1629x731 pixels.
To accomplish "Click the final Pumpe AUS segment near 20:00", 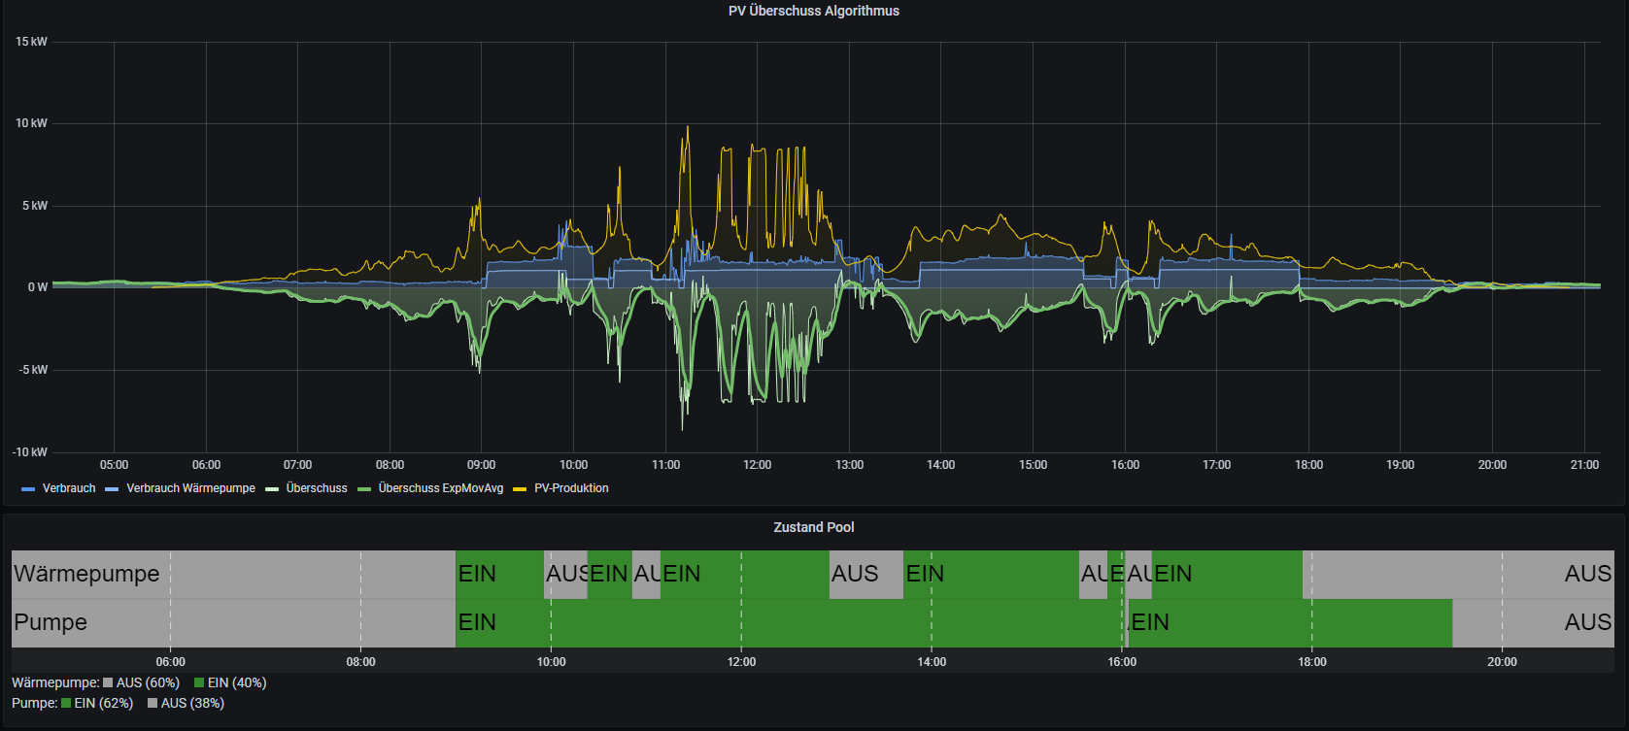I will point(1533,623).
